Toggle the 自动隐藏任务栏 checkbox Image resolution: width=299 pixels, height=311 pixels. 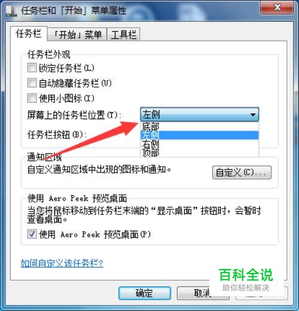coord(32,83)
